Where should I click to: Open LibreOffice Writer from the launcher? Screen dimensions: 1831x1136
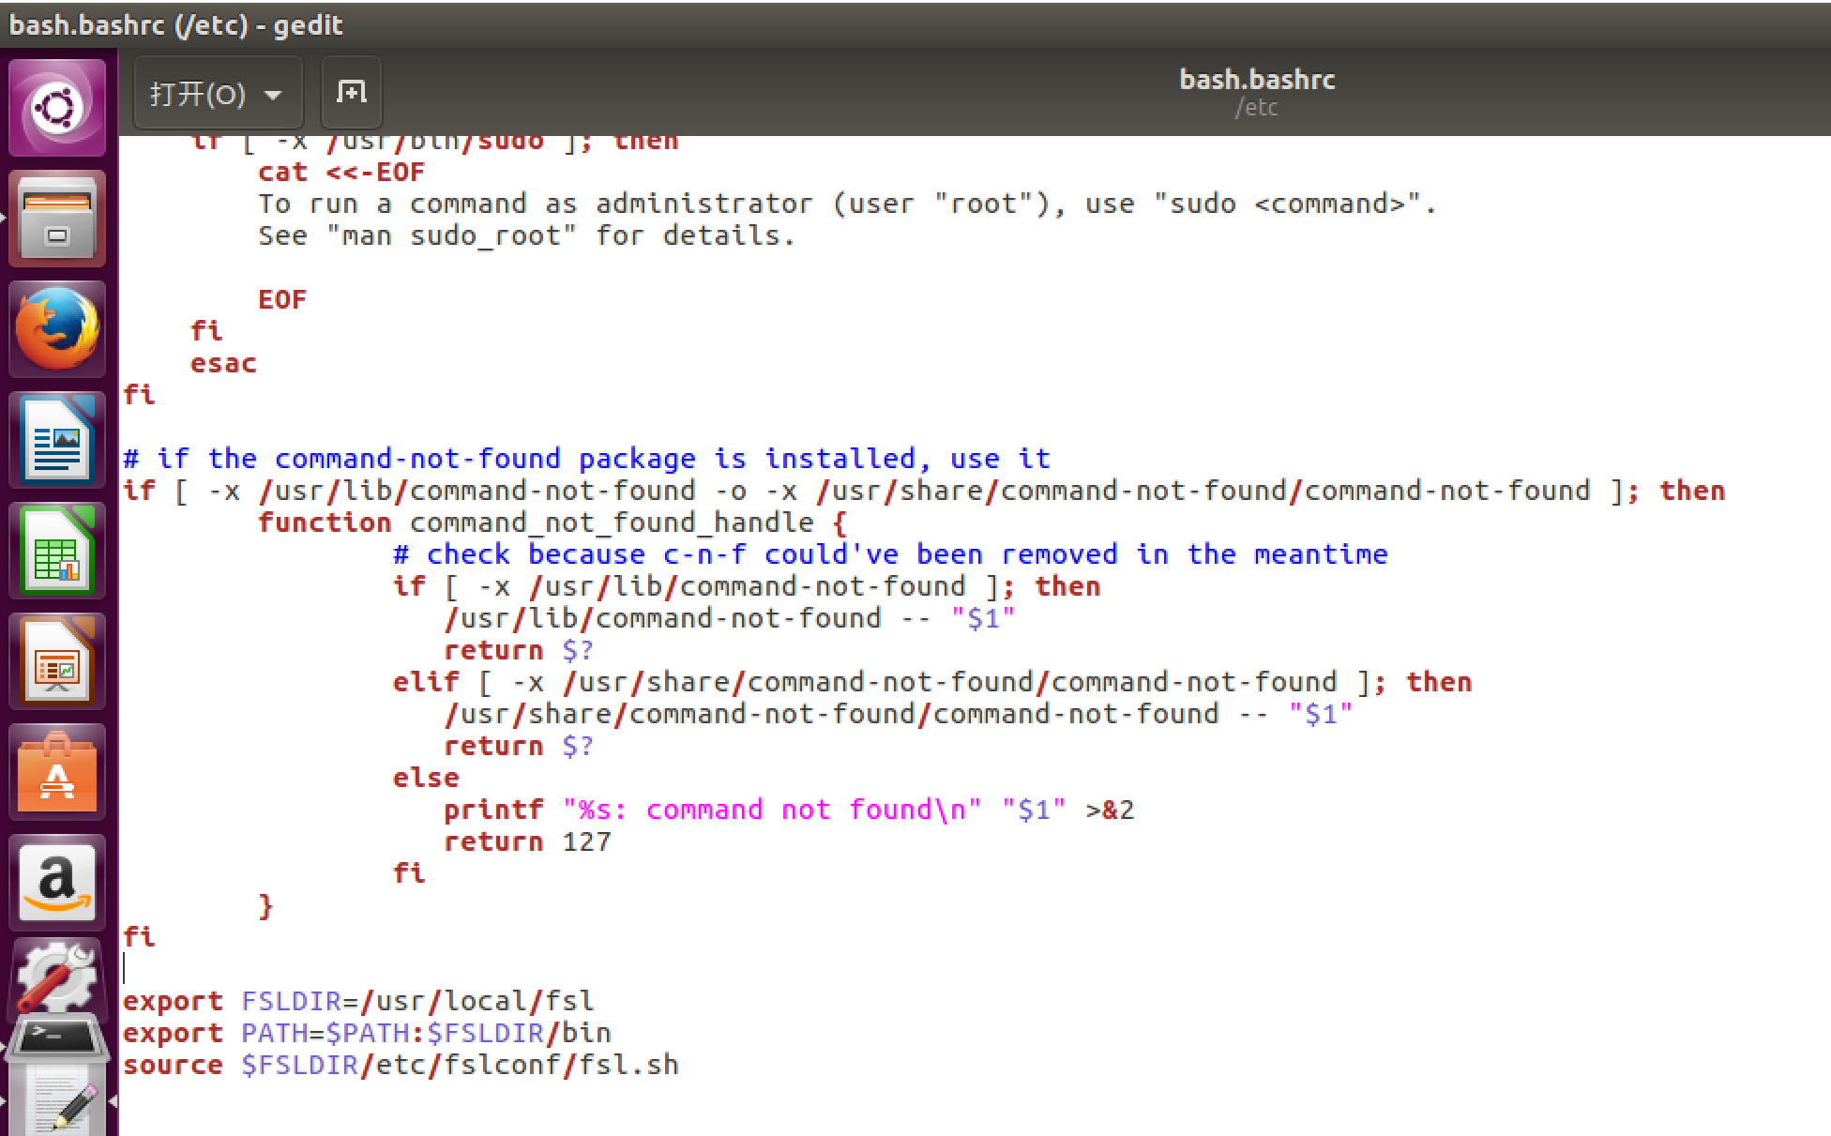click(x=56, y=439)
